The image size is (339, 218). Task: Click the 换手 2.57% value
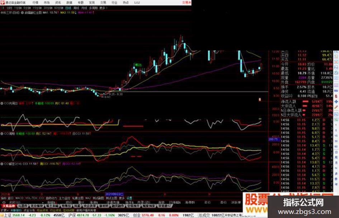click(301, 87)
